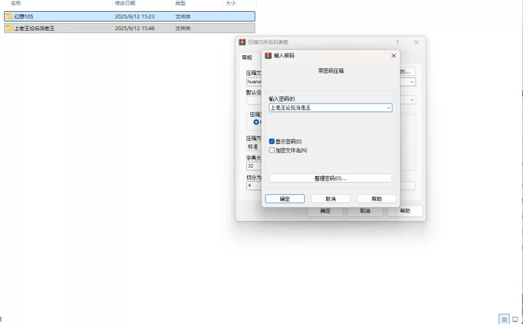Image resolution: width=523 pixels, height=324 pixels.
Task: Select the 上老王论坛当老王 folder row
Action: point(129,28)
